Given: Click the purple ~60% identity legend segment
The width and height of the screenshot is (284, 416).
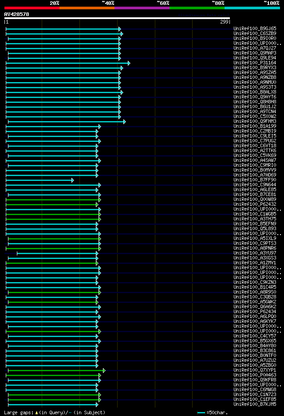Looking at the screenshot, I should 142,8.
